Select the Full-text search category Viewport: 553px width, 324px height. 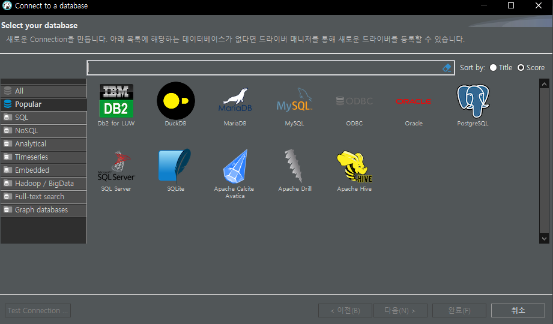pos(43,197)
